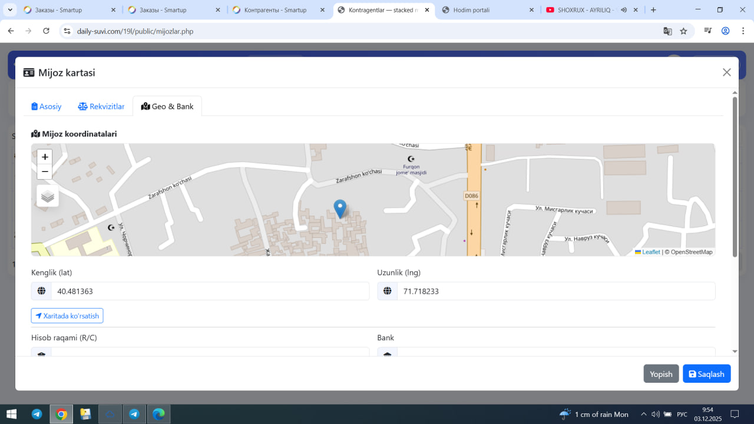Switch to the SHOXRUX browser tab
Screen dimensions: 754x424
(586, 10)
